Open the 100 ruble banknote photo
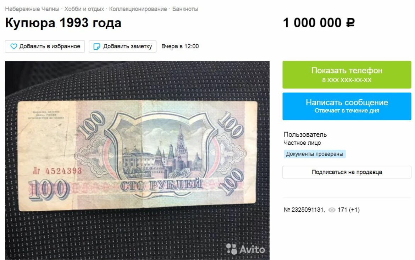This screenshot has height=260, width=415. click(x=137, y=160)
